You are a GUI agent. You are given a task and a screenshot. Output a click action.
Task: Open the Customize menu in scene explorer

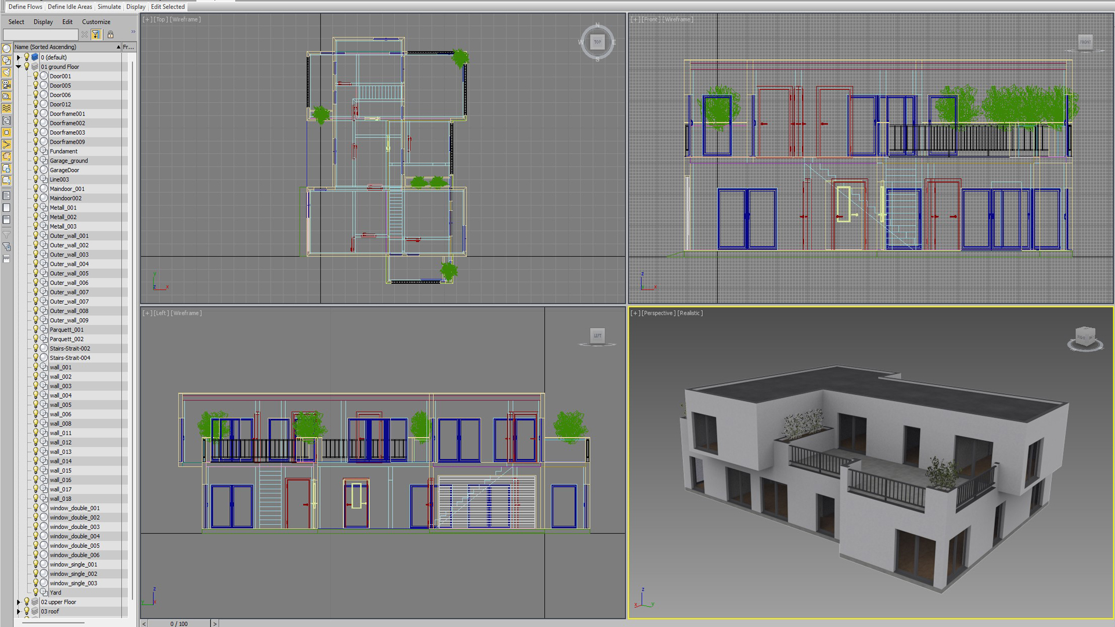pyautogui.click(x=96, y=22)
